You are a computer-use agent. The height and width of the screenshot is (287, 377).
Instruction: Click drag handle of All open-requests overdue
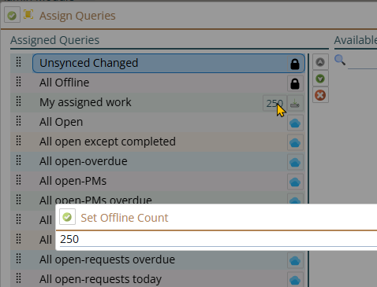(x=18, y=259)
